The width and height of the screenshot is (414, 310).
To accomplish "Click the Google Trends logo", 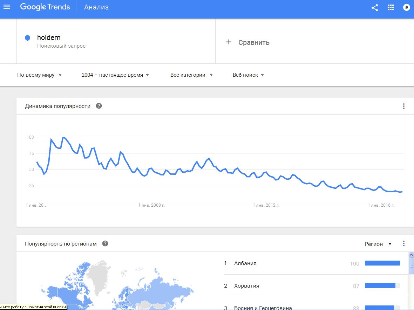I will tap(45, 7).
